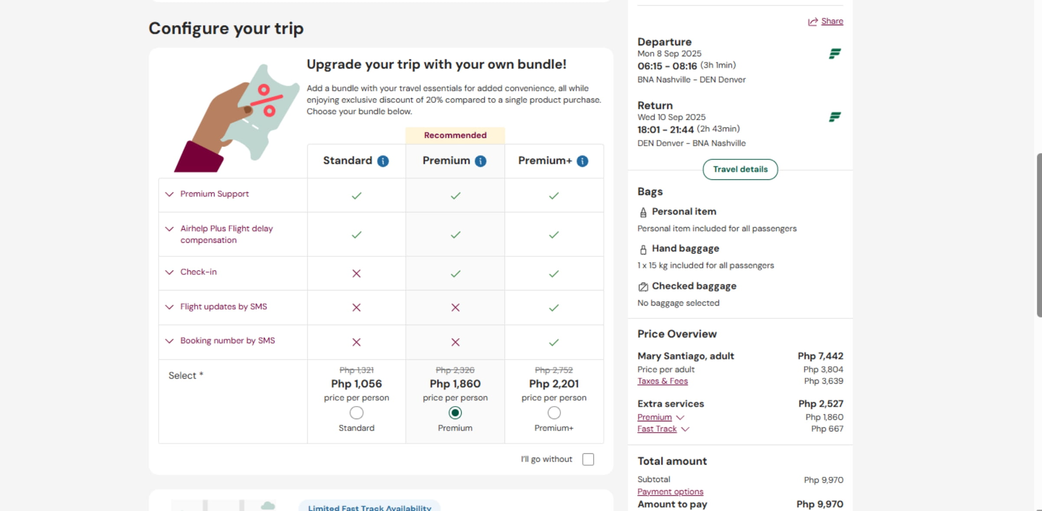Expand the Flight updates by SMS row
This screenshot has height=511, width=1042.
coord(169,307)
